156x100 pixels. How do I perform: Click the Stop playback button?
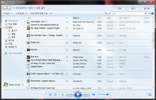(x=63, y=95)
